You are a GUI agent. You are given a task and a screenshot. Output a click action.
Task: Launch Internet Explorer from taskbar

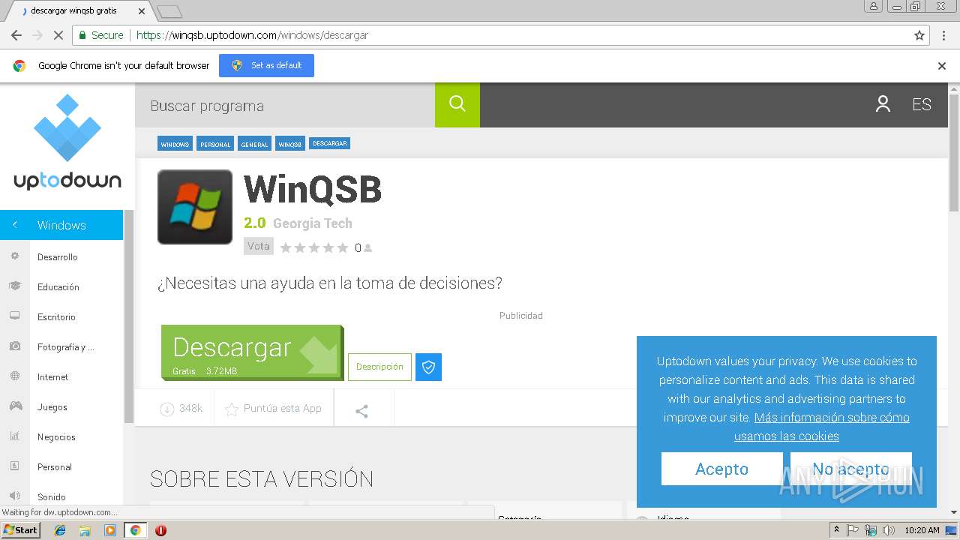point(60,530)
